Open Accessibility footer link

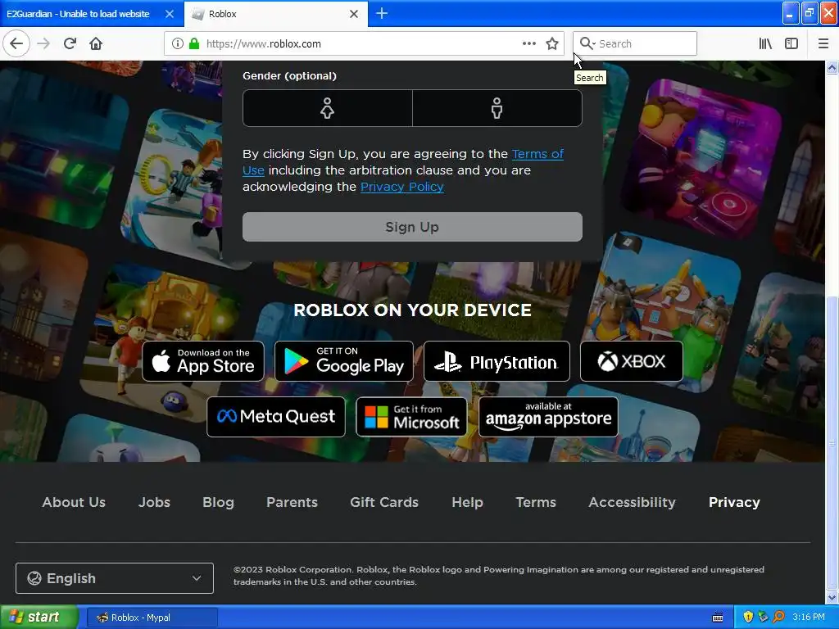[632, 502]
